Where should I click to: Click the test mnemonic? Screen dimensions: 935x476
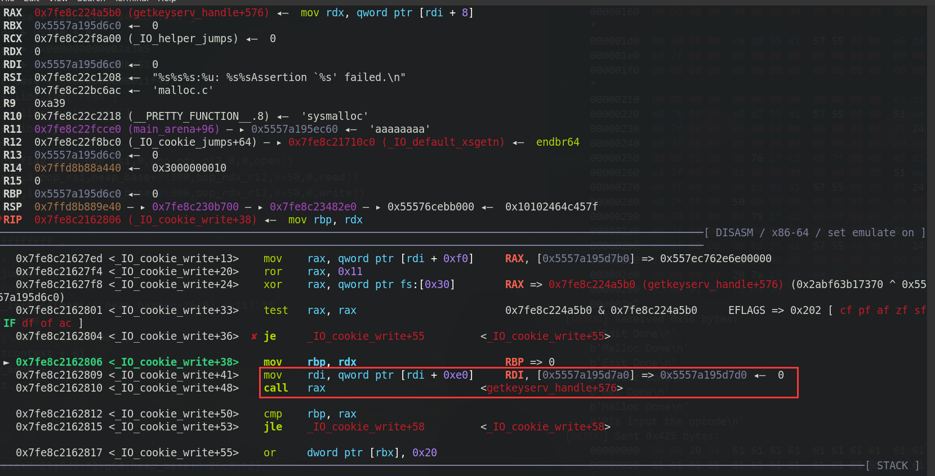point(276,310)
